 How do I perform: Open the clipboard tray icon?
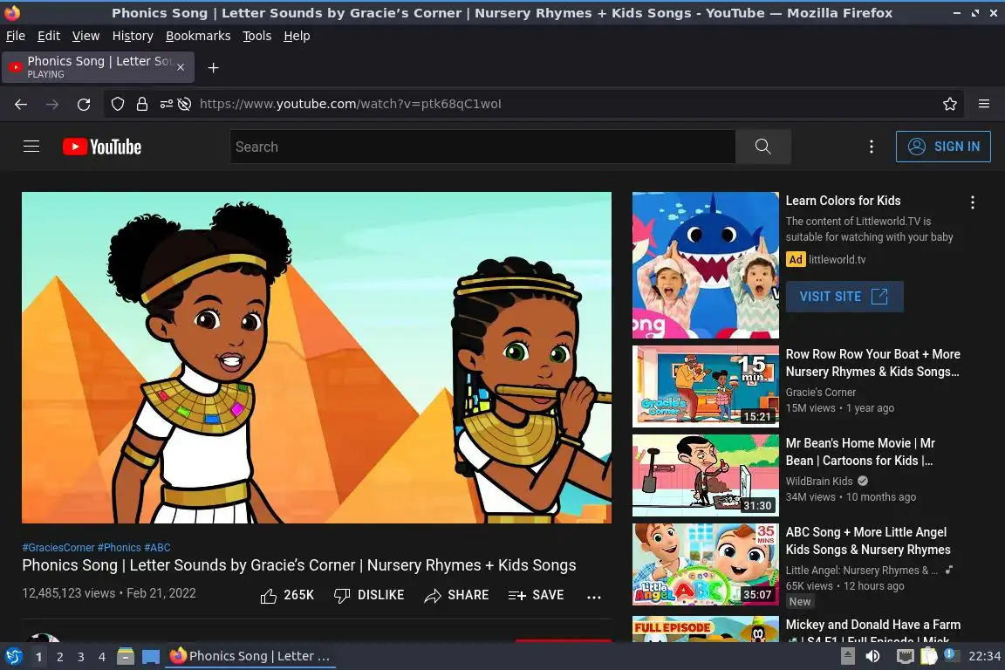929,656
